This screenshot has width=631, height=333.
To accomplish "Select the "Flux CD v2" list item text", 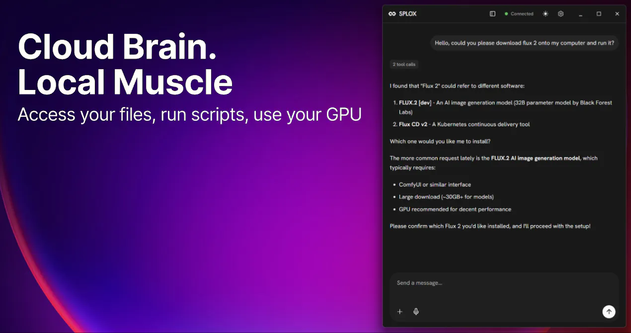I will [464, 124].
